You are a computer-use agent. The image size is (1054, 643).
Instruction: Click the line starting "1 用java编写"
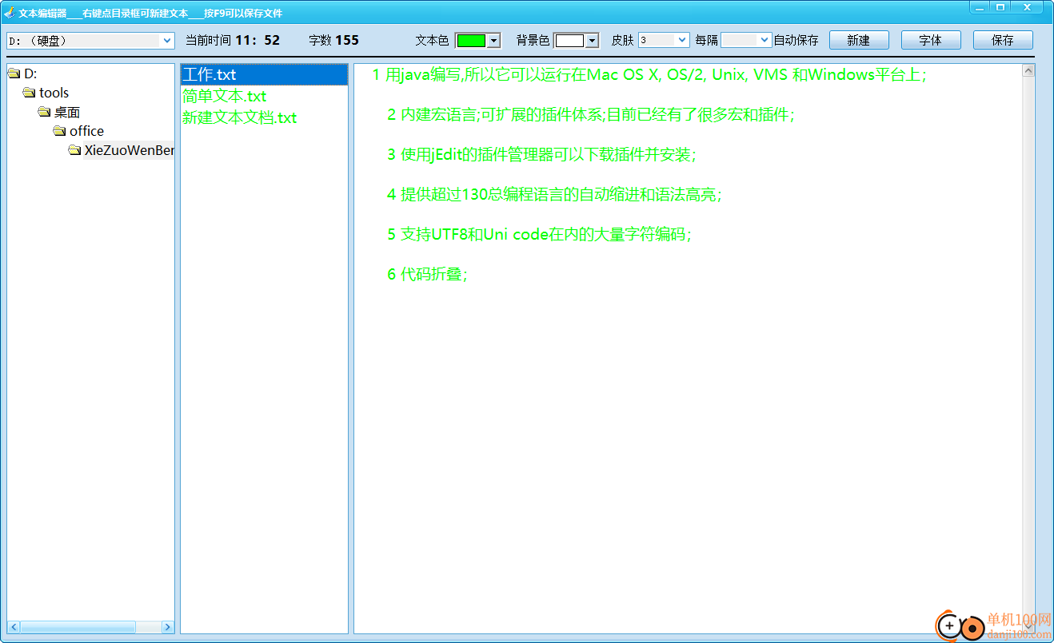pos(649,75)
